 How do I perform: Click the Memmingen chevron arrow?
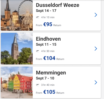tap(96, 82)
